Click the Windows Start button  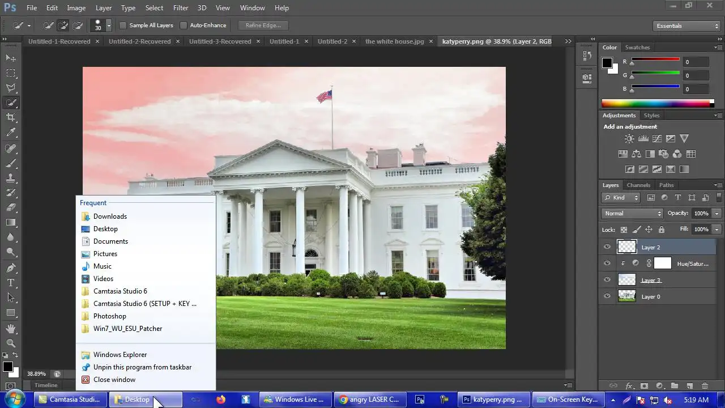click(15, 399)
